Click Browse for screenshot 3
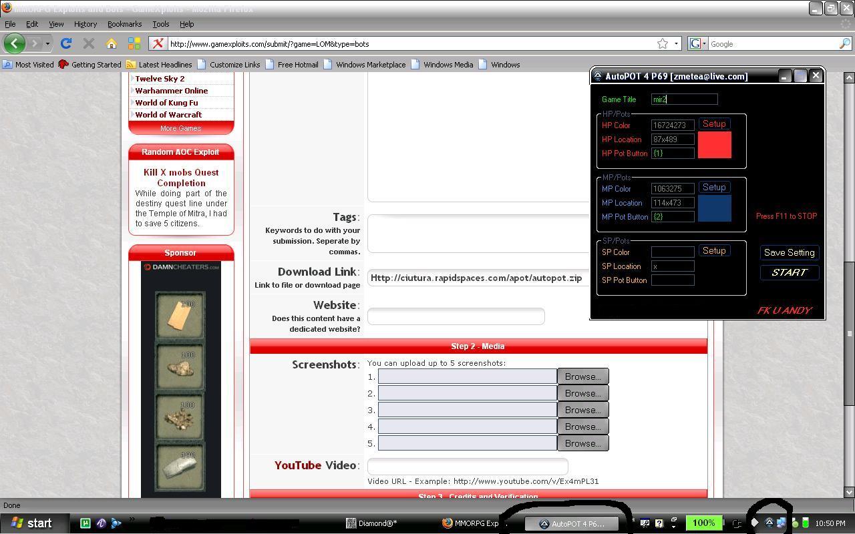The width and height of the screenshot is (855, 534). point(583,410)
